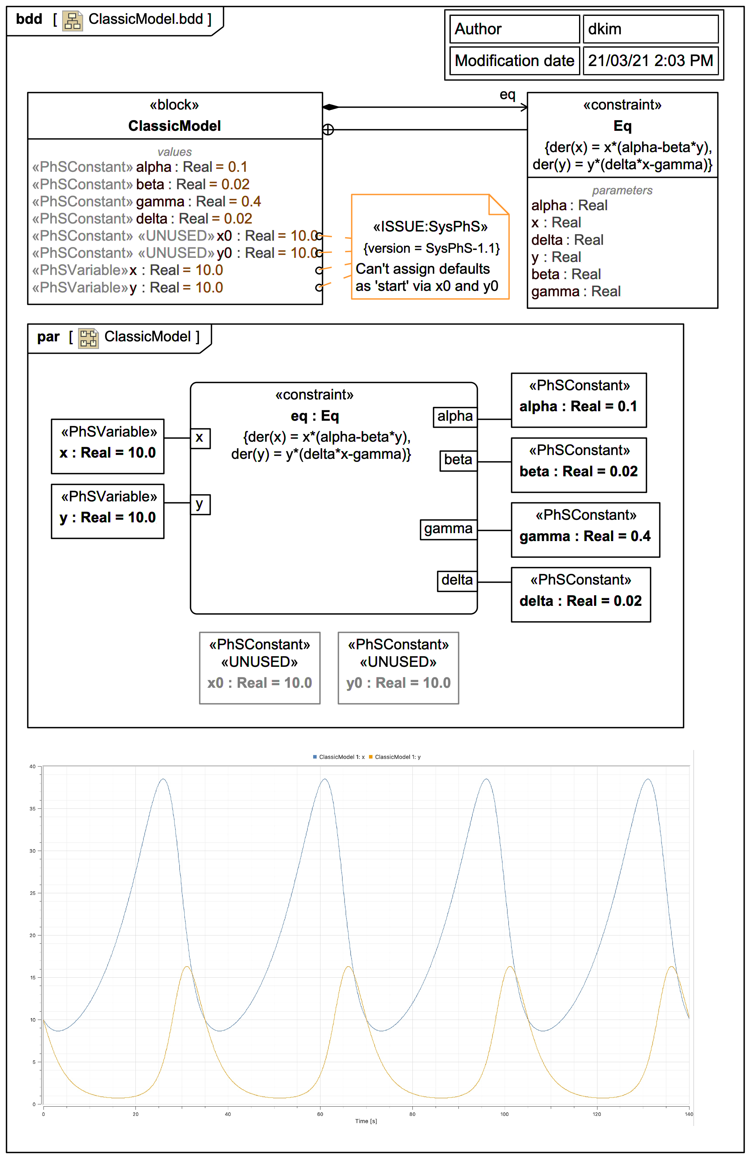Click the bdd diagram icon beside ClassicModel.bdd
Image resolution: width=751 pixels, height=1159 pixels.
pyautogui.click(x=73, y=21)
